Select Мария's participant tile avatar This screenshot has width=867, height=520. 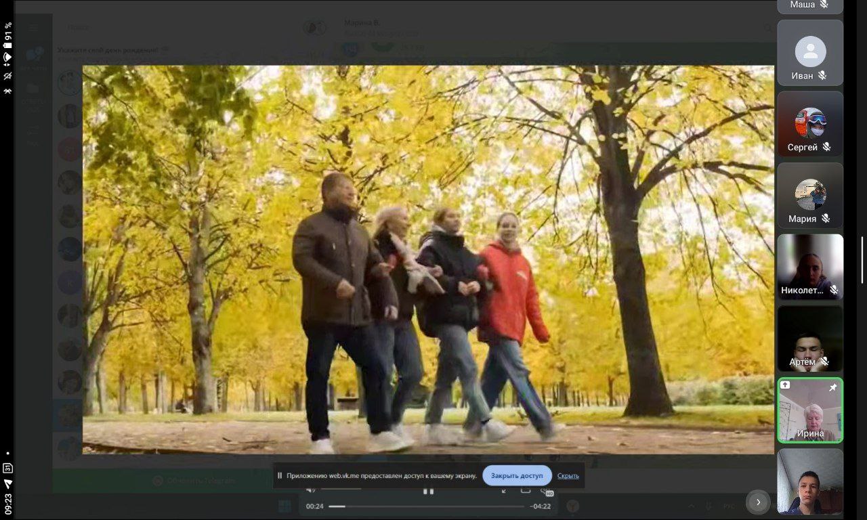[810, 194]
